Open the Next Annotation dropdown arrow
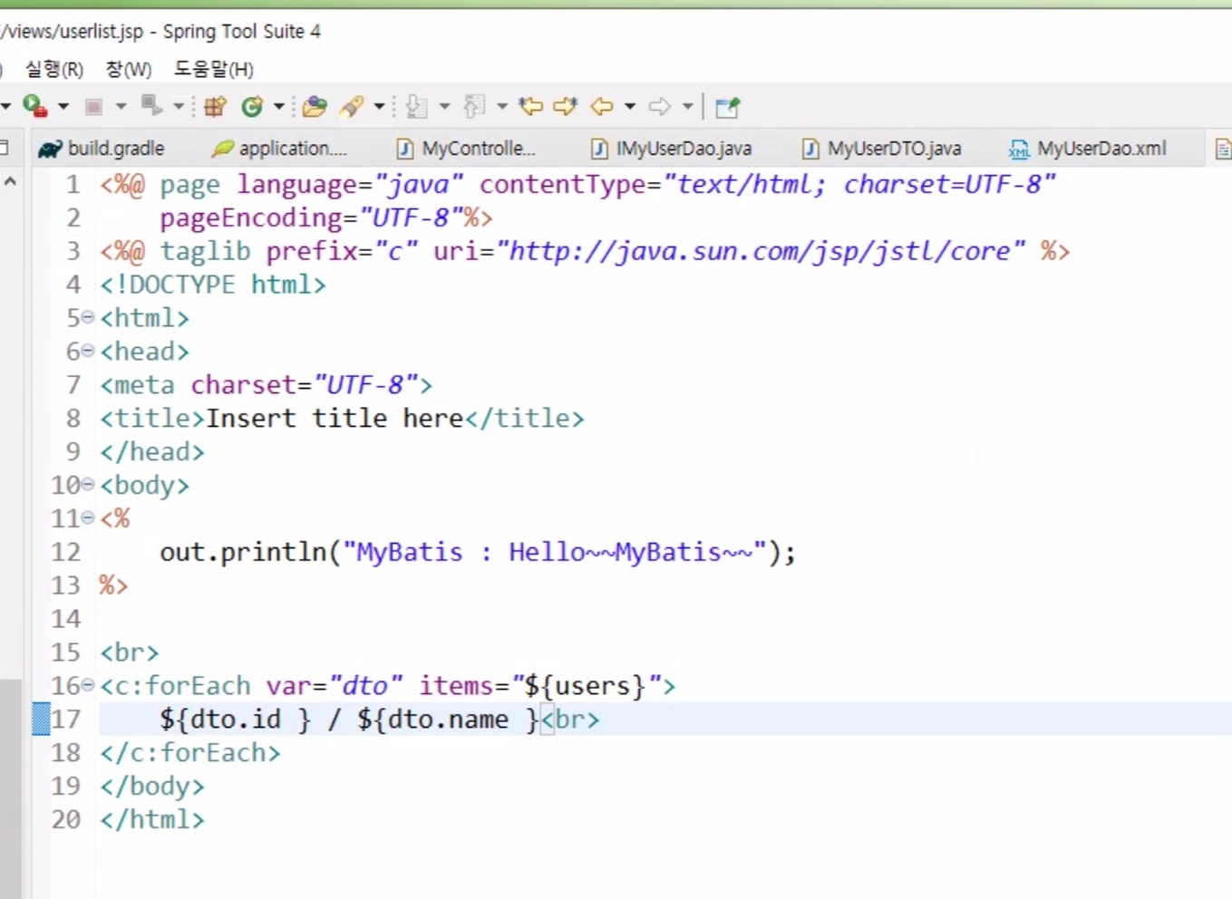 pyautogui.click(x=444, y=106)
